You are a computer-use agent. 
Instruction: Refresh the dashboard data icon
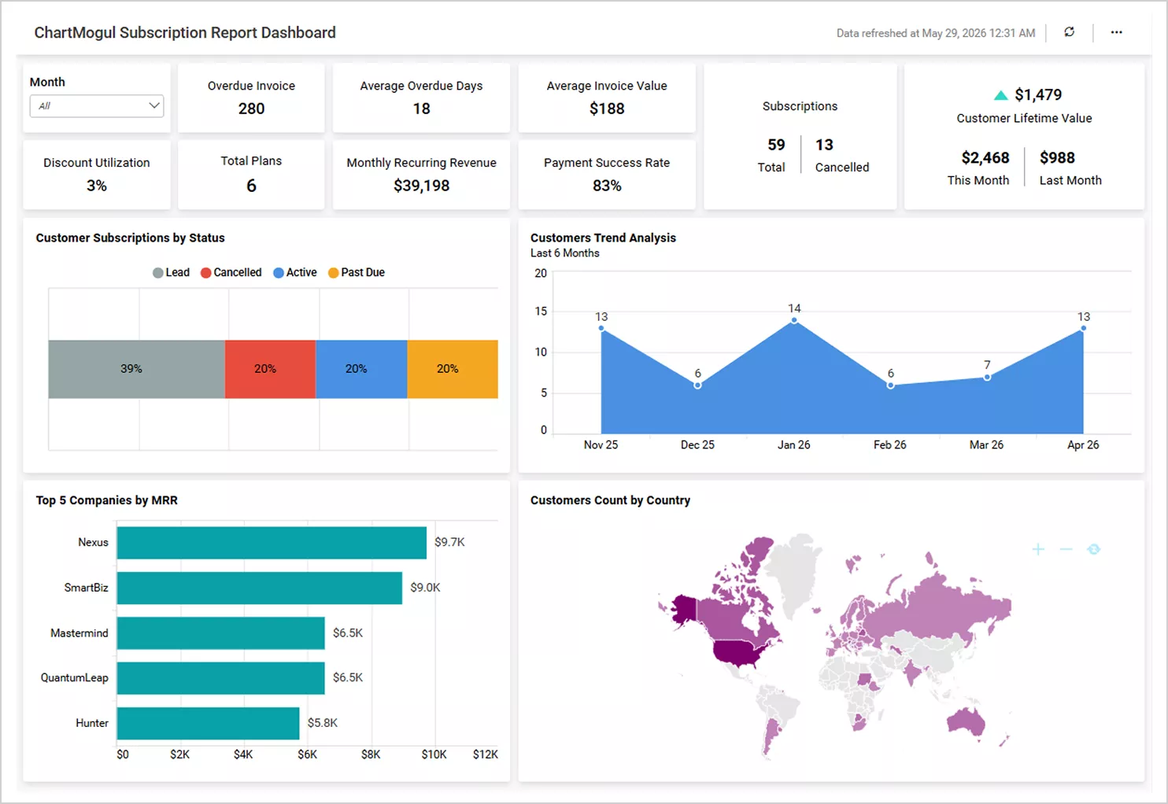1069,32
